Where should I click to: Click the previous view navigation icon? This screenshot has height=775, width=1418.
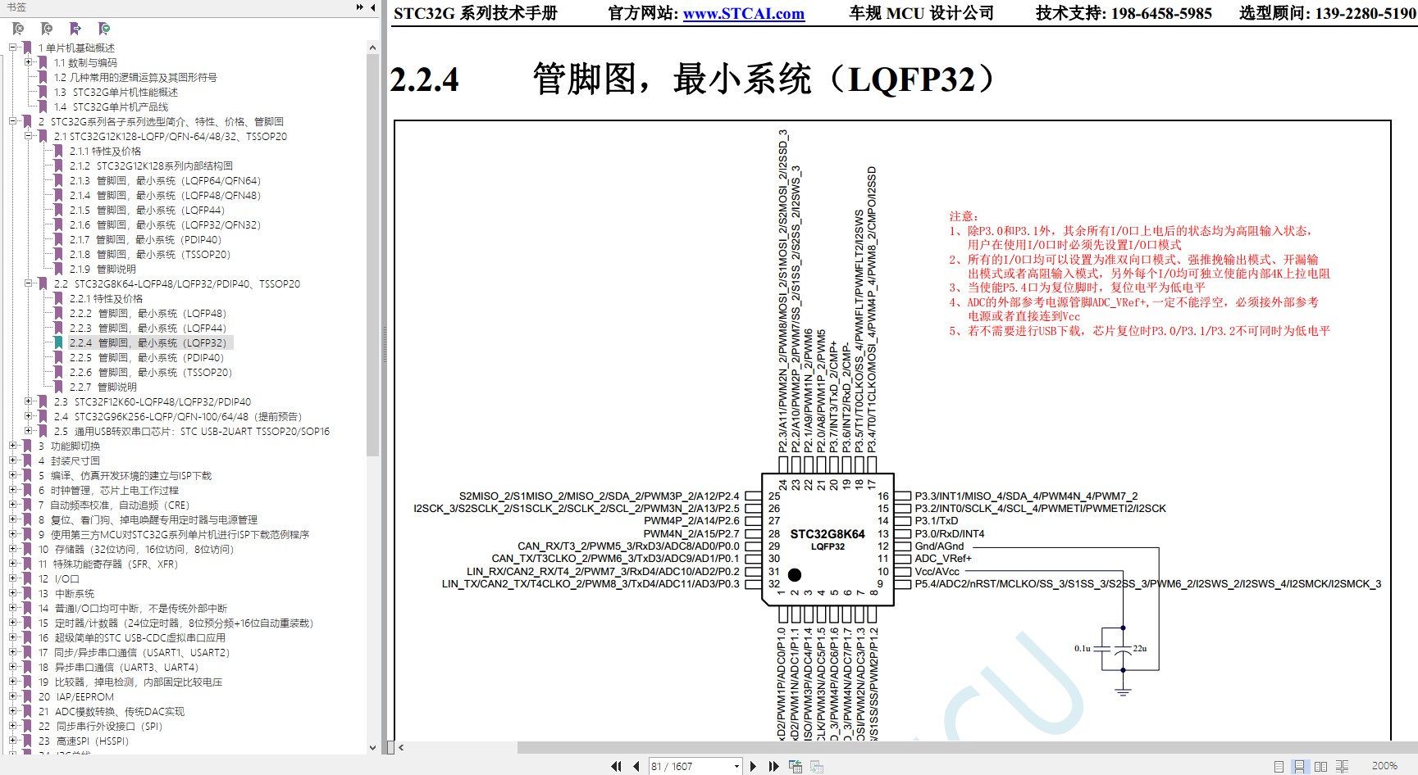796,767
